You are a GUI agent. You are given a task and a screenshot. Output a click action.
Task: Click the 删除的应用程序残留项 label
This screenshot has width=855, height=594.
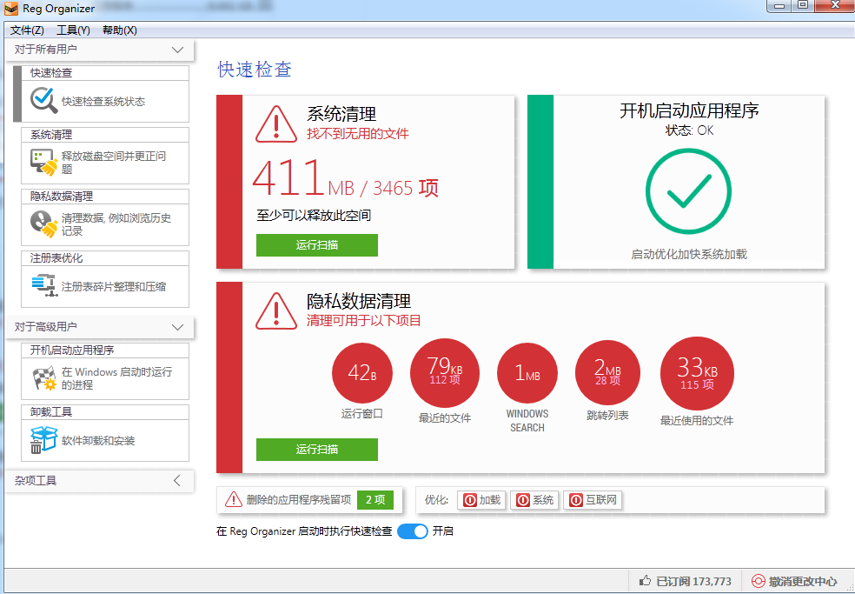point(299,500)
